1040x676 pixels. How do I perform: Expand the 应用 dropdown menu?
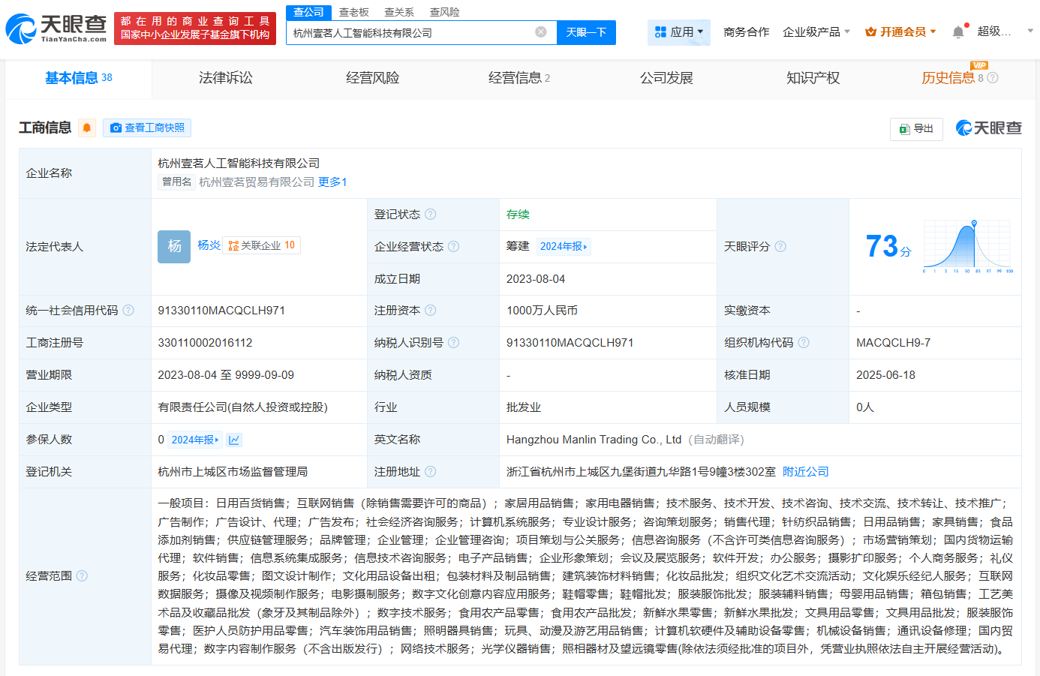coord(679,32)
